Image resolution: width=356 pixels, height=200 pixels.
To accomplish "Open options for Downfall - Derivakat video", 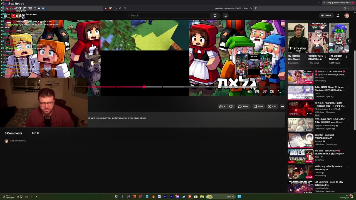I will (348, 135).
